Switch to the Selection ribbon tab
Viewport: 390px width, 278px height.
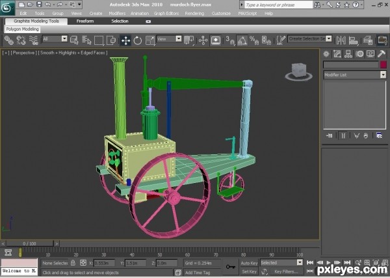click(120, 21)
